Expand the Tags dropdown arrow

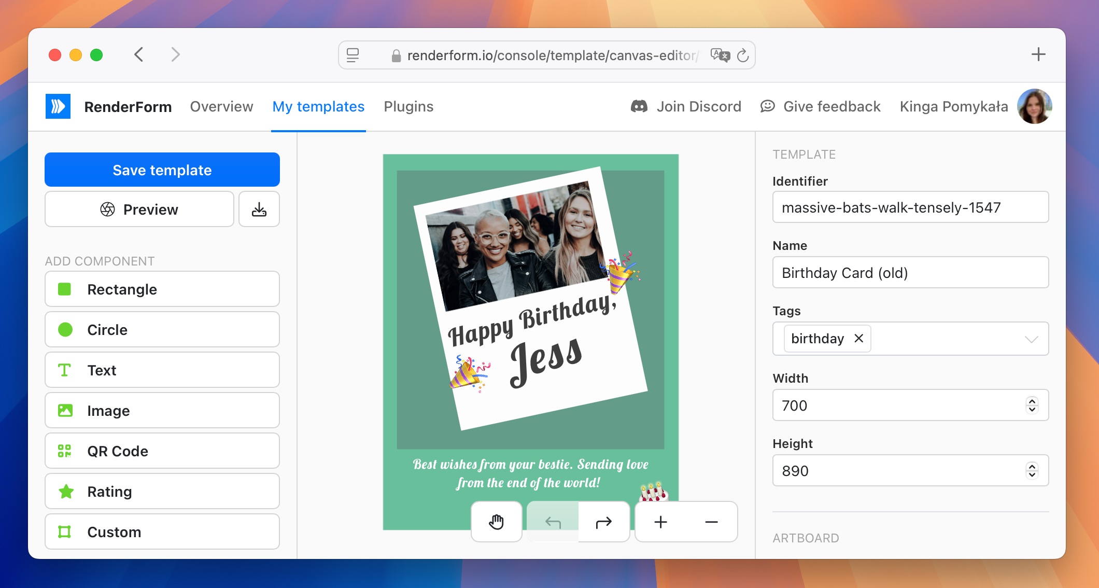click(x=1031, y=339)
